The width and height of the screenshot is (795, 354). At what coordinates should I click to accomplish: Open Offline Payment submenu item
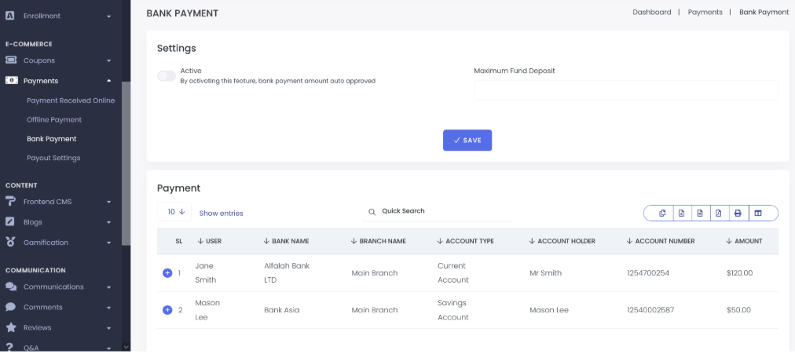[x=54, y=119]
